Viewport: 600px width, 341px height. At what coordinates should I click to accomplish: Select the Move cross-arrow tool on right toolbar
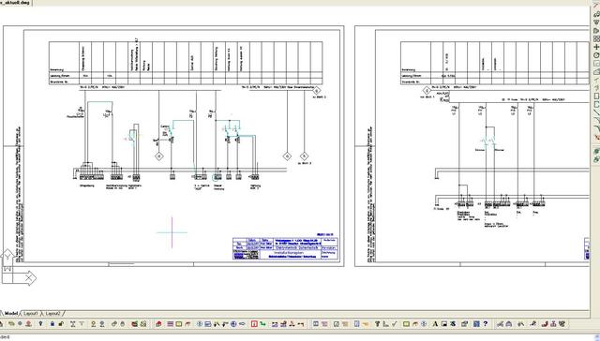pyautogui.click(x=596, y=47)
